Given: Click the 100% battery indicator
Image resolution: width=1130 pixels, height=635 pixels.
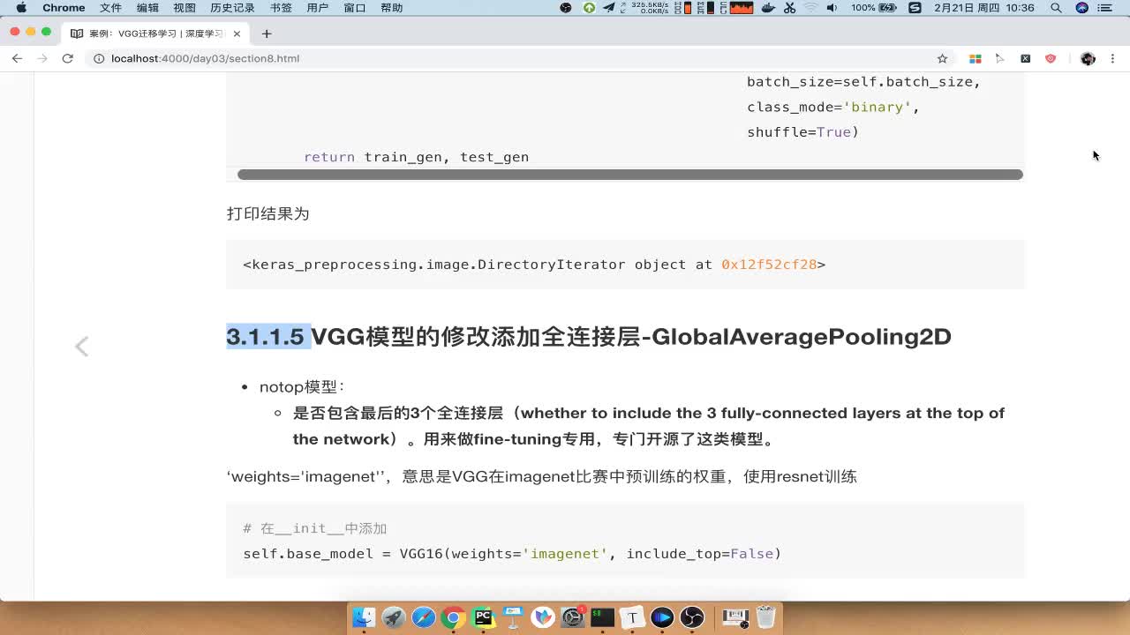Looking at the screenshot, I should (x=874, y=8).
